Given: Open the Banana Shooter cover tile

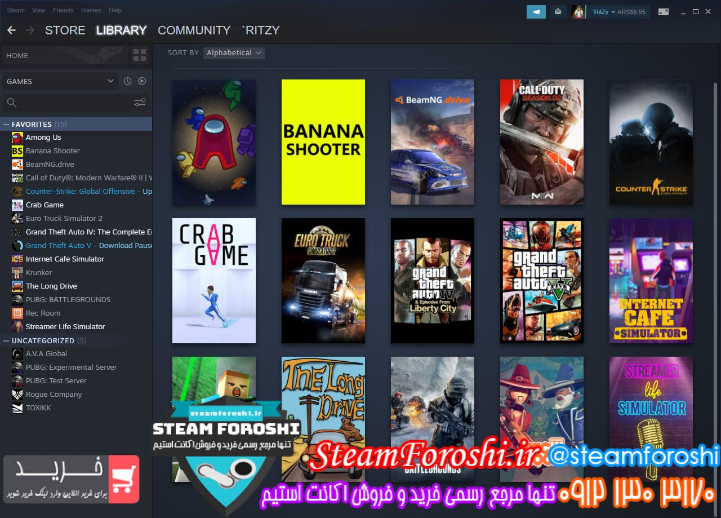Looking at the screenshot, I should (x=323, y=142).
